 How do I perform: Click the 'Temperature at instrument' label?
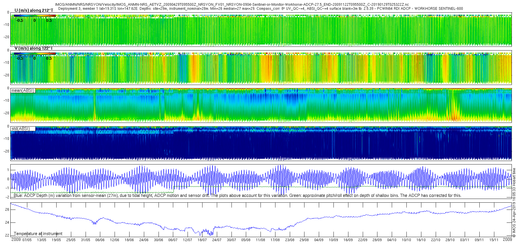click(38, 234)
